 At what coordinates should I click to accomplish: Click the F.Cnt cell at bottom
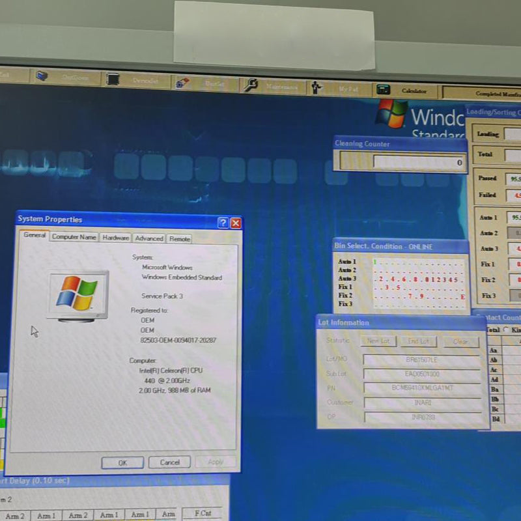(x=203, y=513)
